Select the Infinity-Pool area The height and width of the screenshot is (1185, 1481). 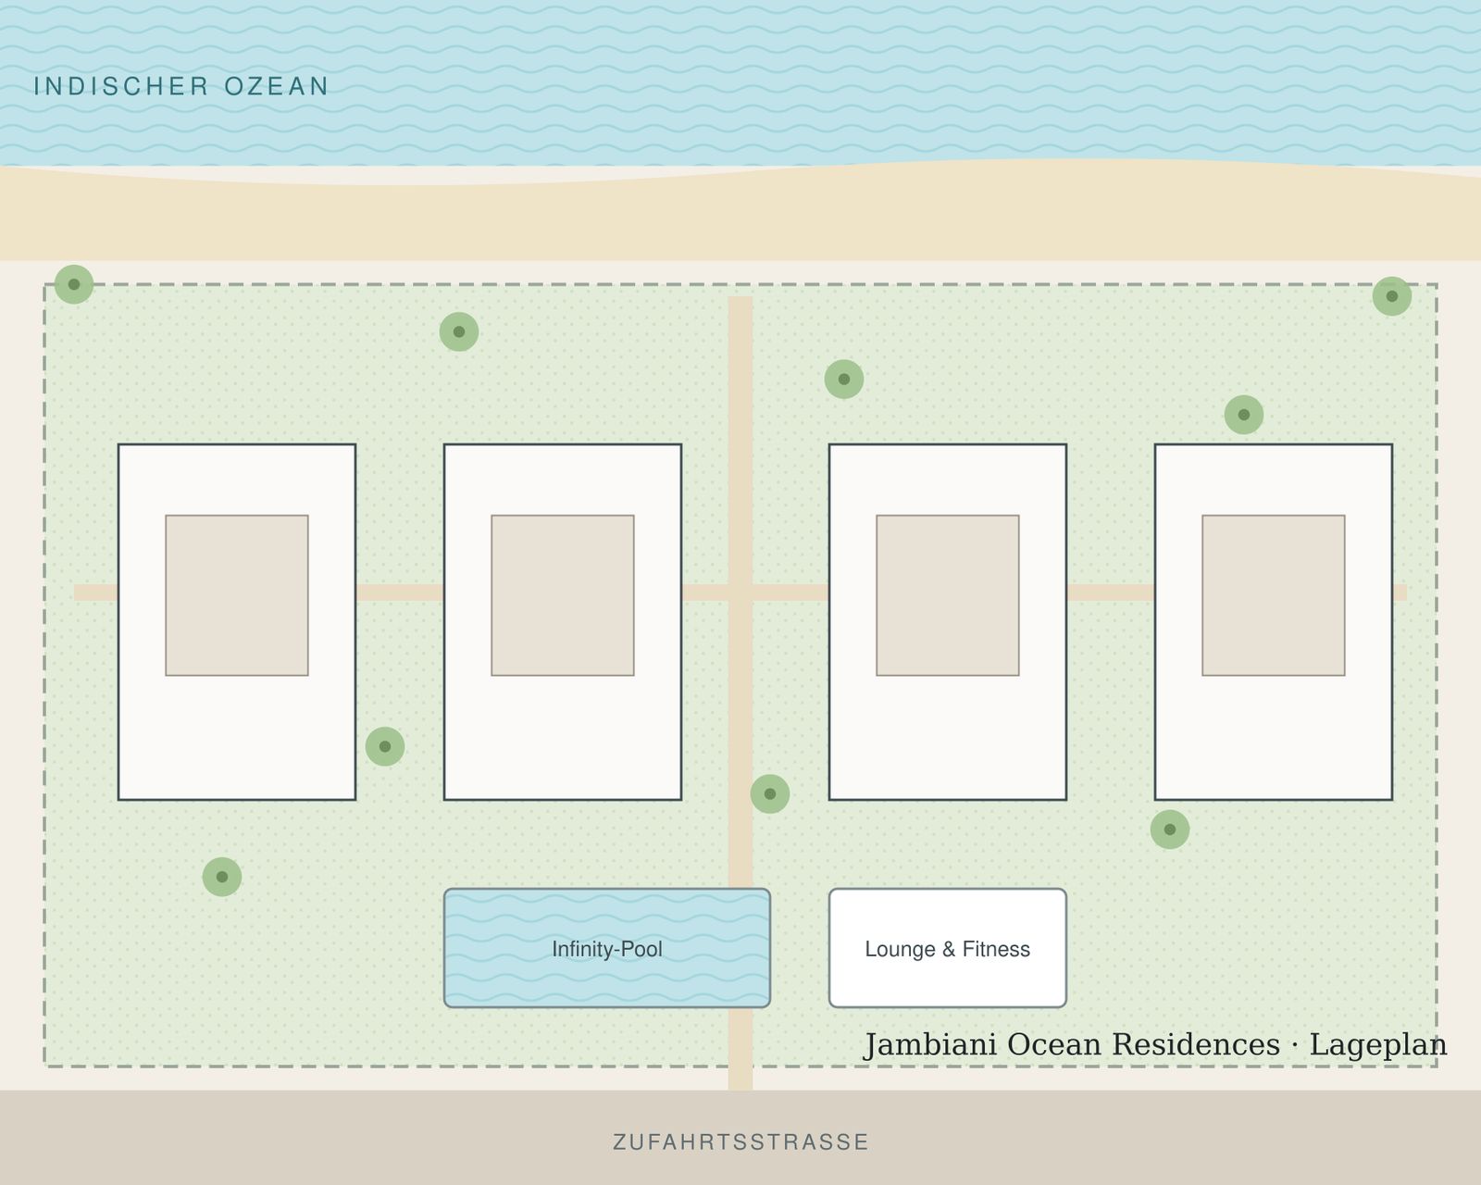click(607, 948)
